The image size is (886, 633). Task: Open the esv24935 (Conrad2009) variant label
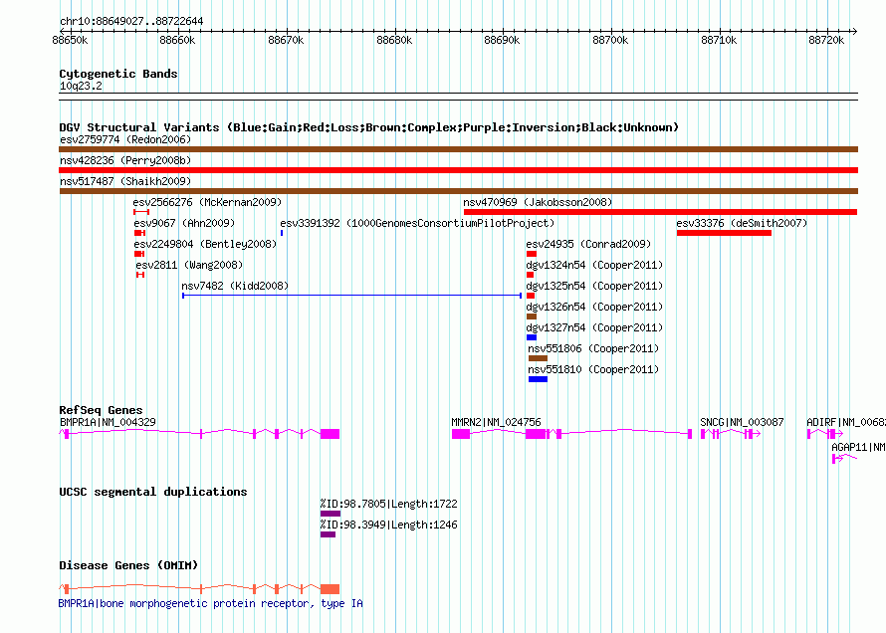[588, 244]
